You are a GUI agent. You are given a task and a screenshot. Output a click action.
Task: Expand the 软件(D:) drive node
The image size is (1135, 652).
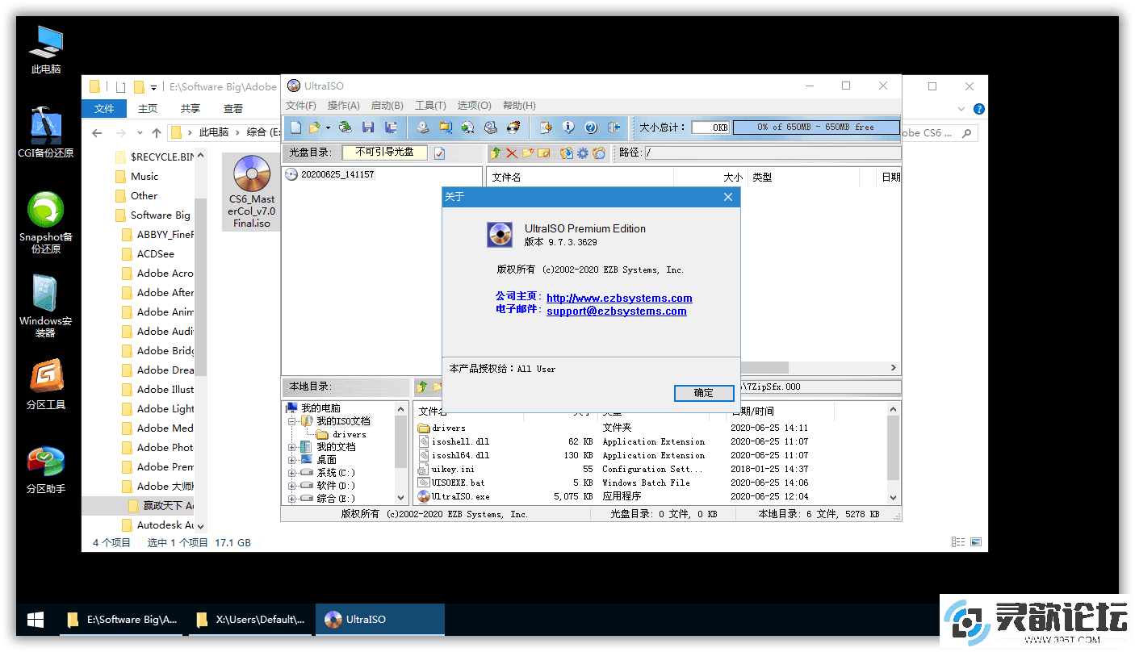[292, 486]
